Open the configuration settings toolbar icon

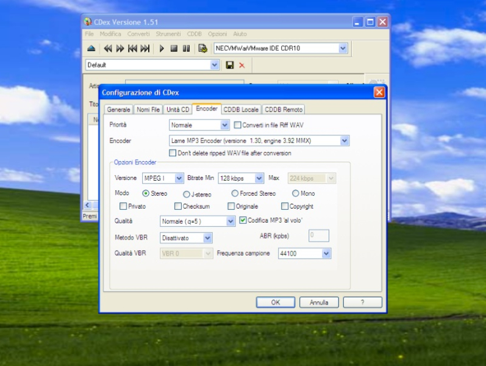203,48
